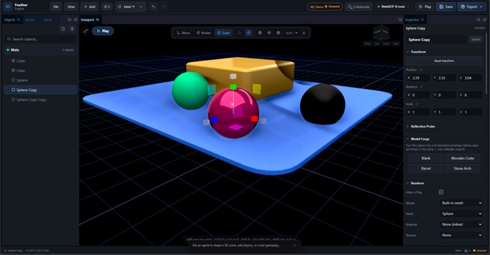Delete object with the trash icon
Image resolution: width=490 pixels, height=255 pixels.
click(x=72, y=29)
